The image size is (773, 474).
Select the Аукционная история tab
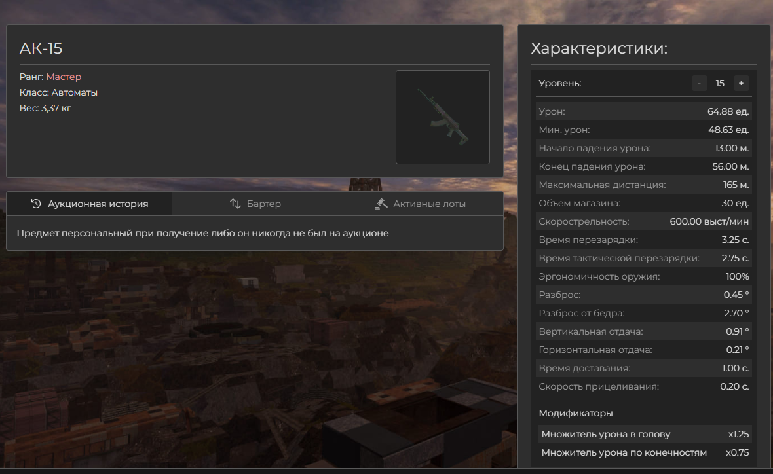pos(90,204)
